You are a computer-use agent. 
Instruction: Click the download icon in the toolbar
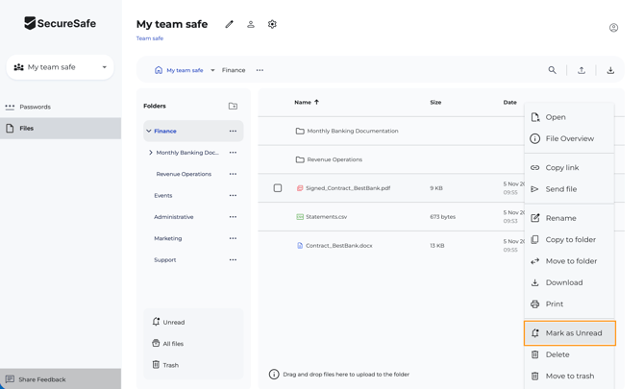[610, 70]
